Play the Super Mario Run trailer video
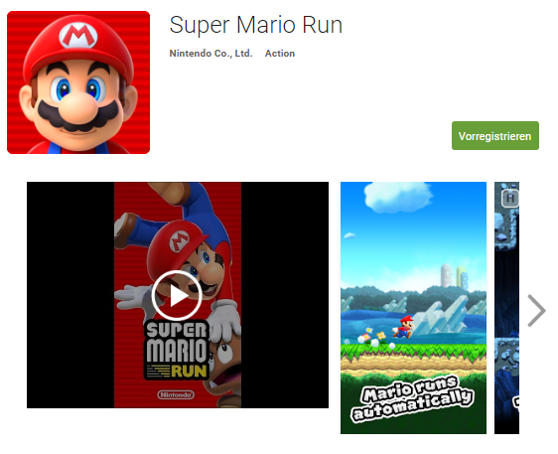The image size is (558, 454). 177,295
